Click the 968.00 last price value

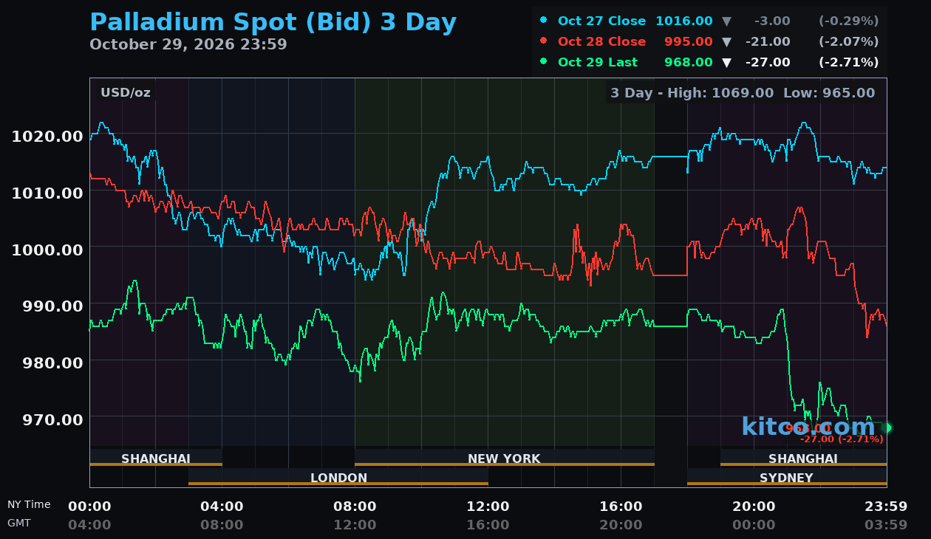[x=689, y=62]
